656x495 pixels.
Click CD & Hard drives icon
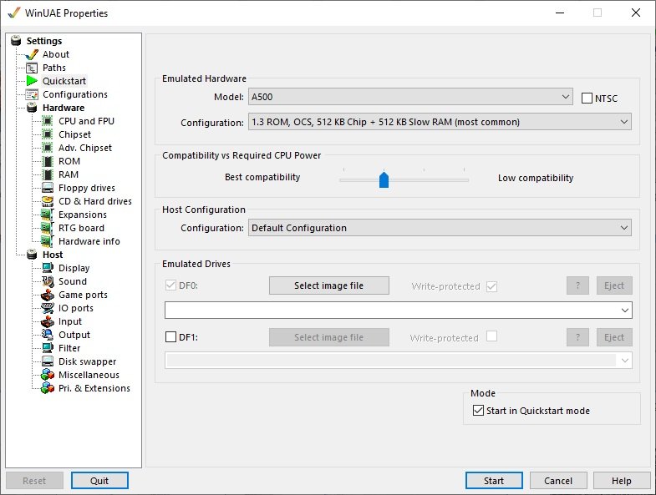[48, 201]
